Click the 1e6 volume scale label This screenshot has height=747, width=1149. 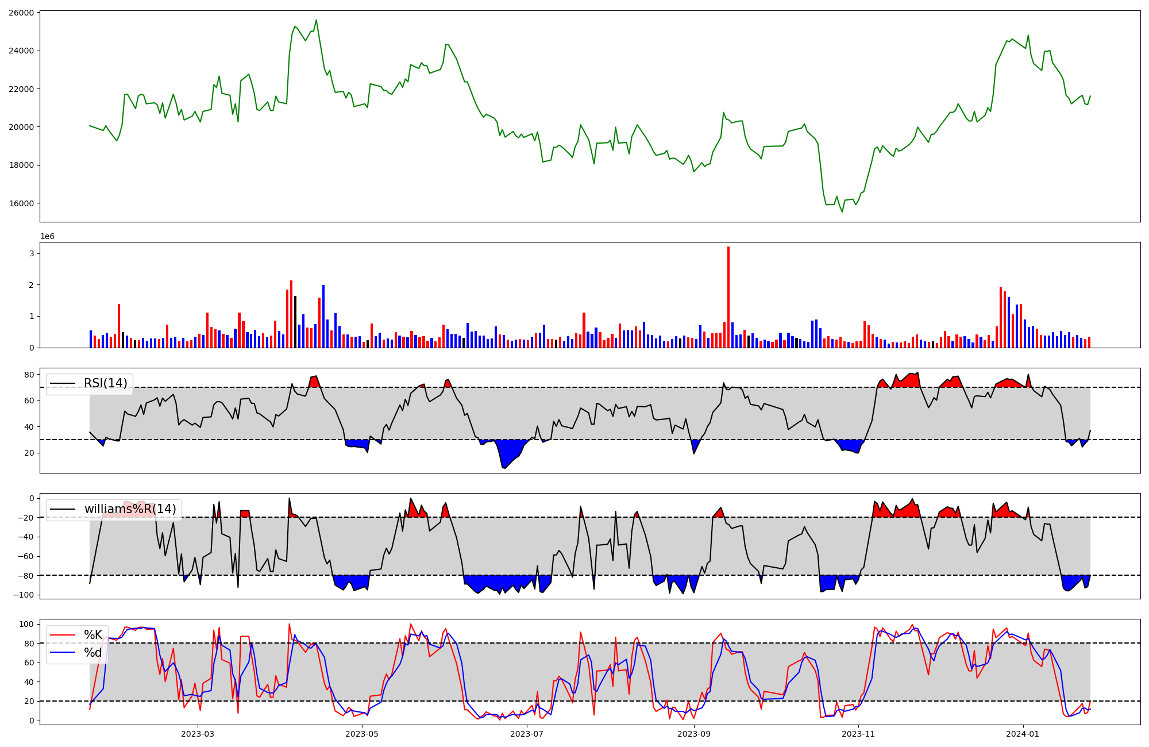pos(47,237)
